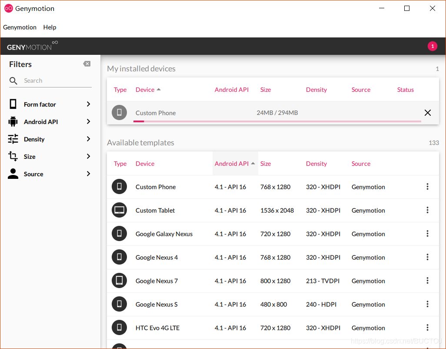Click the Size crop icon

(x=13, y=156)
